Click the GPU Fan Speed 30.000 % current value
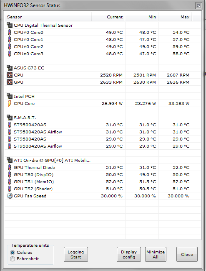 click(x=111, y=196)
